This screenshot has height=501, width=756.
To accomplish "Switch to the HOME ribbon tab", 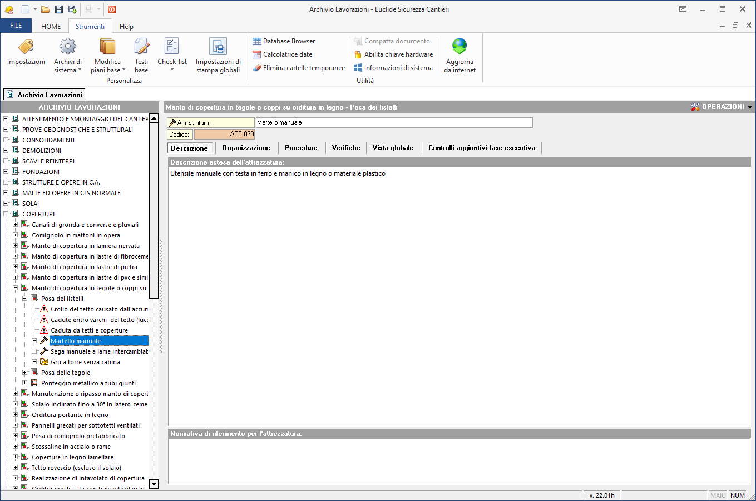I will (51, 26).
